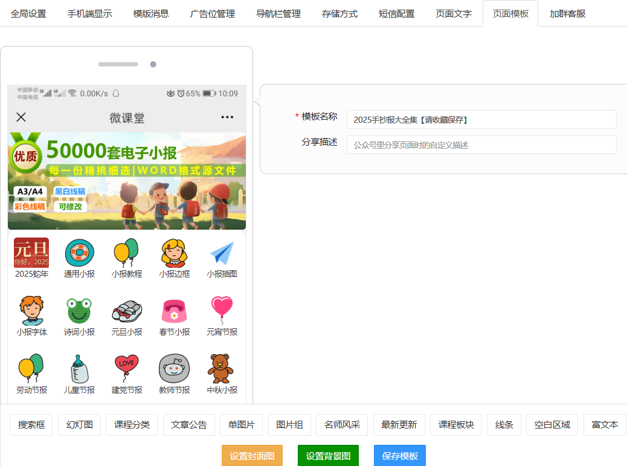
Task: Open the 通用小报 lifebuoy icon
Action: (x=79, y=253)
